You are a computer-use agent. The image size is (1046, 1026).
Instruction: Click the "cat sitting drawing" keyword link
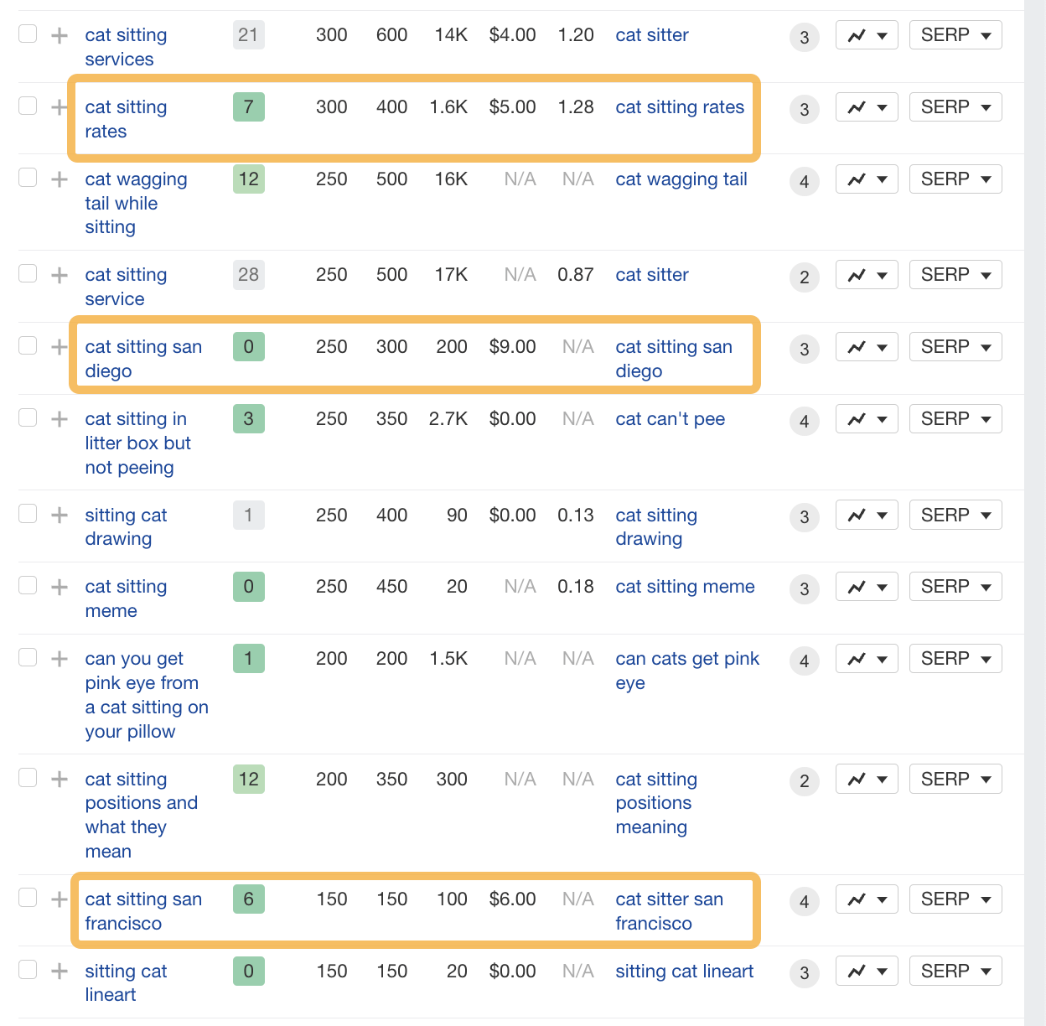click(x=656, y=526)
